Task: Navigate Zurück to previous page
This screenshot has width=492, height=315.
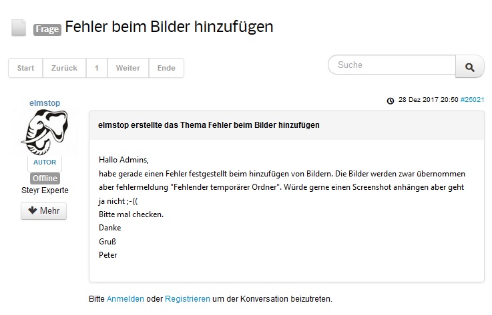Action: pos(64,68)
